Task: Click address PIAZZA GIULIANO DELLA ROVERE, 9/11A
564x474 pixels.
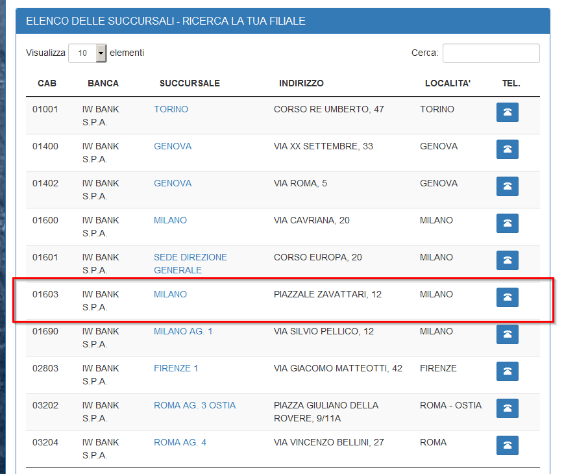Action: pyautogui.click(x=326, y=412)
